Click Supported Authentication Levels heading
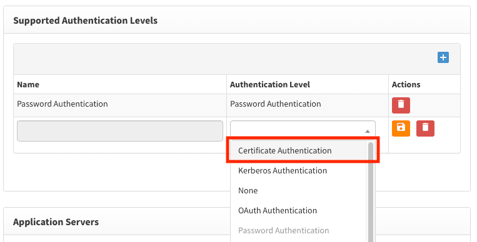477x242 pixels. tap(86, 21)
